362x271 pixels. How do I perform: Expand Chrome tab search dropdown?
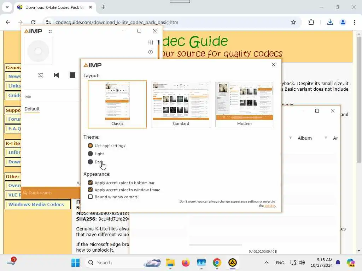tap(7, 7)
